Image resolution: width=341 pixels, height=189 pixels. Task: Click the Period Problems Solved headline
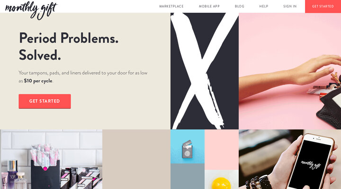pyautogui.click(x=69, y=46)
